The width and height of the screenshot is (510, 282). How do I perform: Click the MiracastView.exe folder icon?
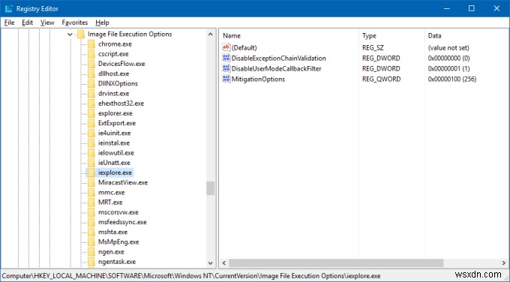pyautogui.click(x=91, y=182)
